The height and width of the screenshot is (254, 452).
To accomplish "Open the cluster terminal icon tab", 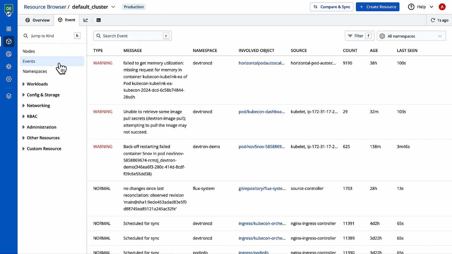I will [99, 20].
